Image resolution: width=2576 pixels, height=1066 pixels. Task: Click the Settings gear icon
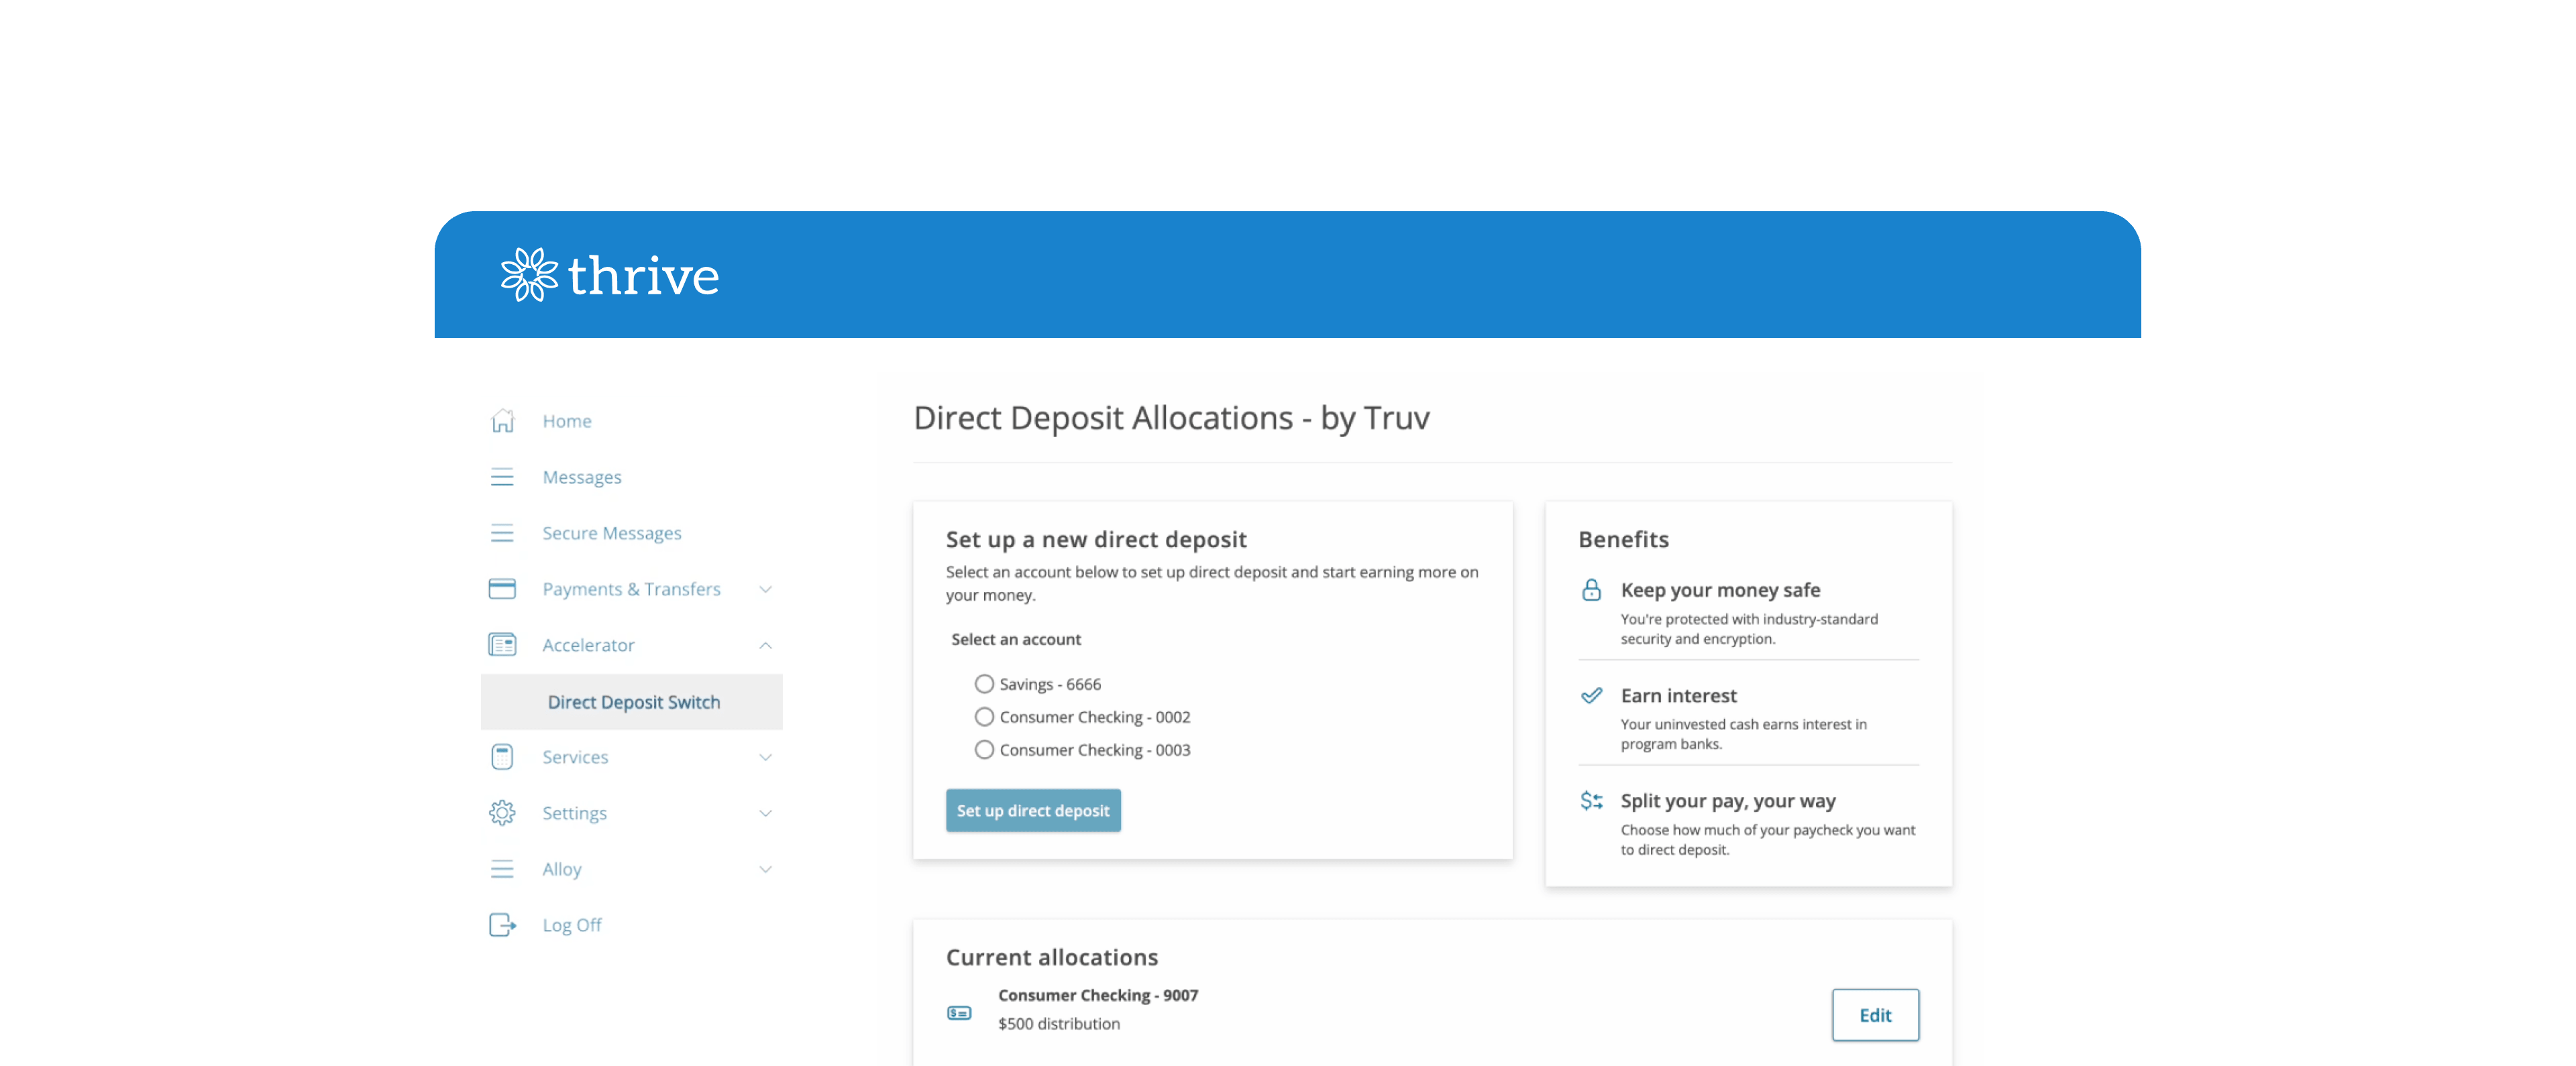coord(502,812)
